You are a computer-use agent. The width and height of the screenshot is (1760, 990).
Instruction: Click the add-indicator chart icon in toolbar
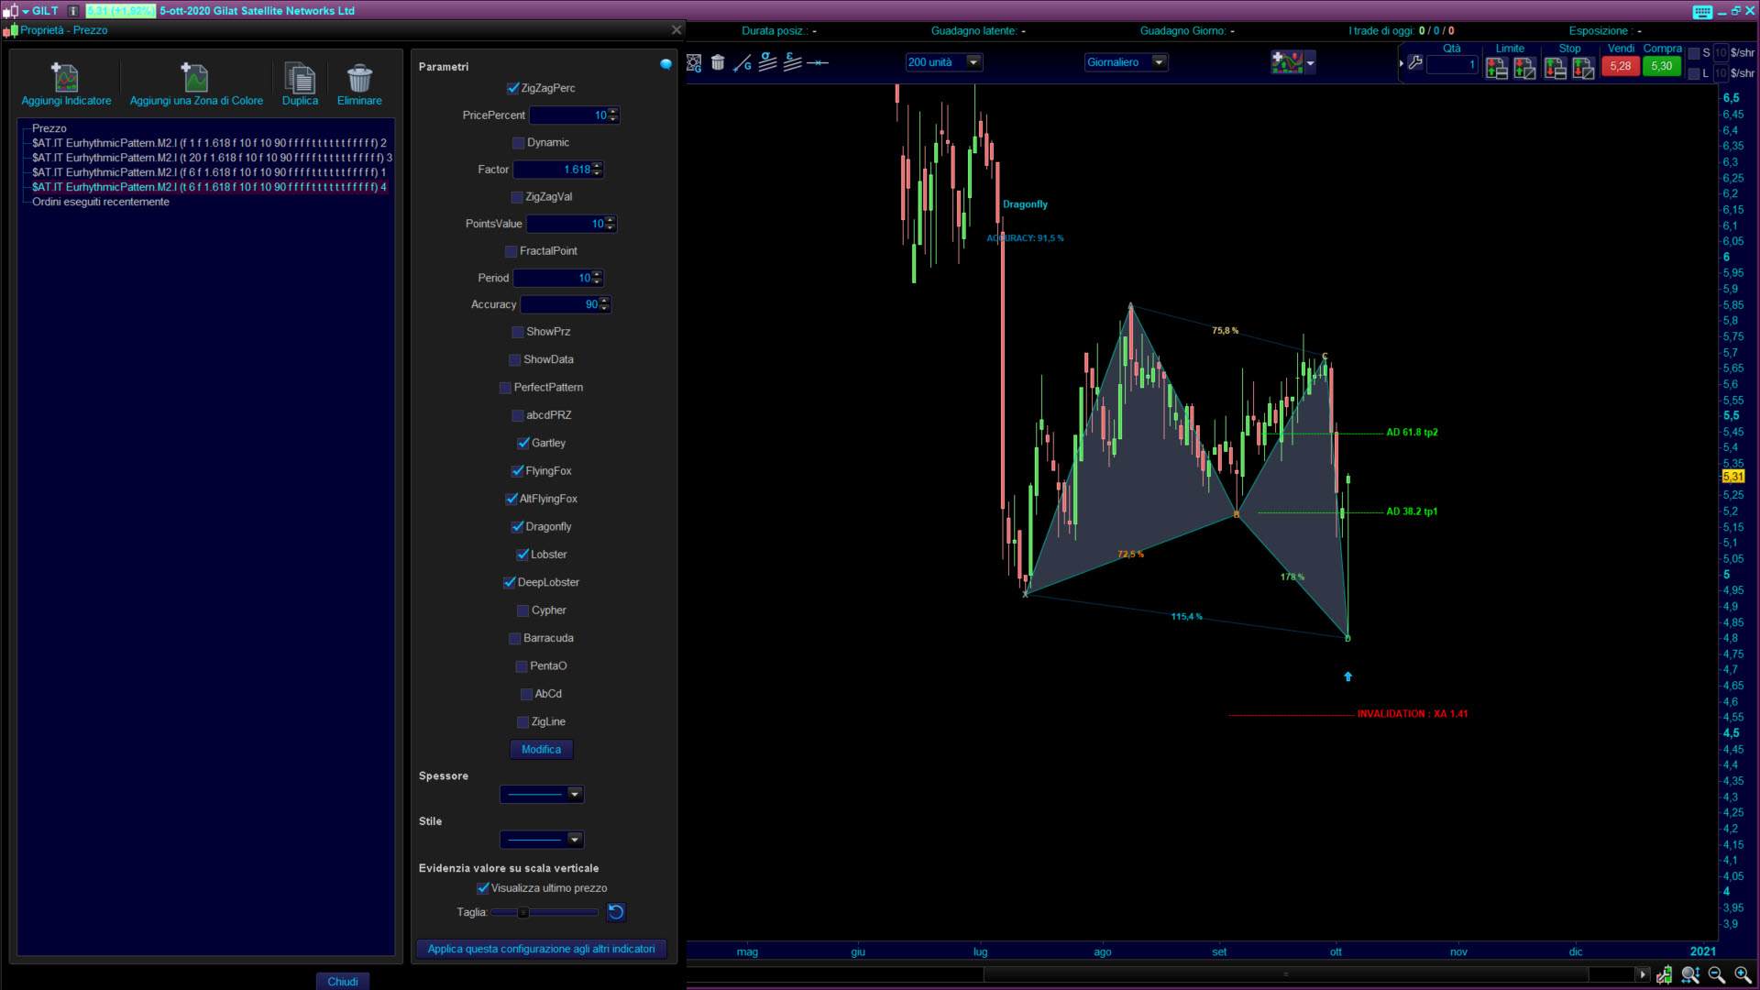click(1287, 62)
